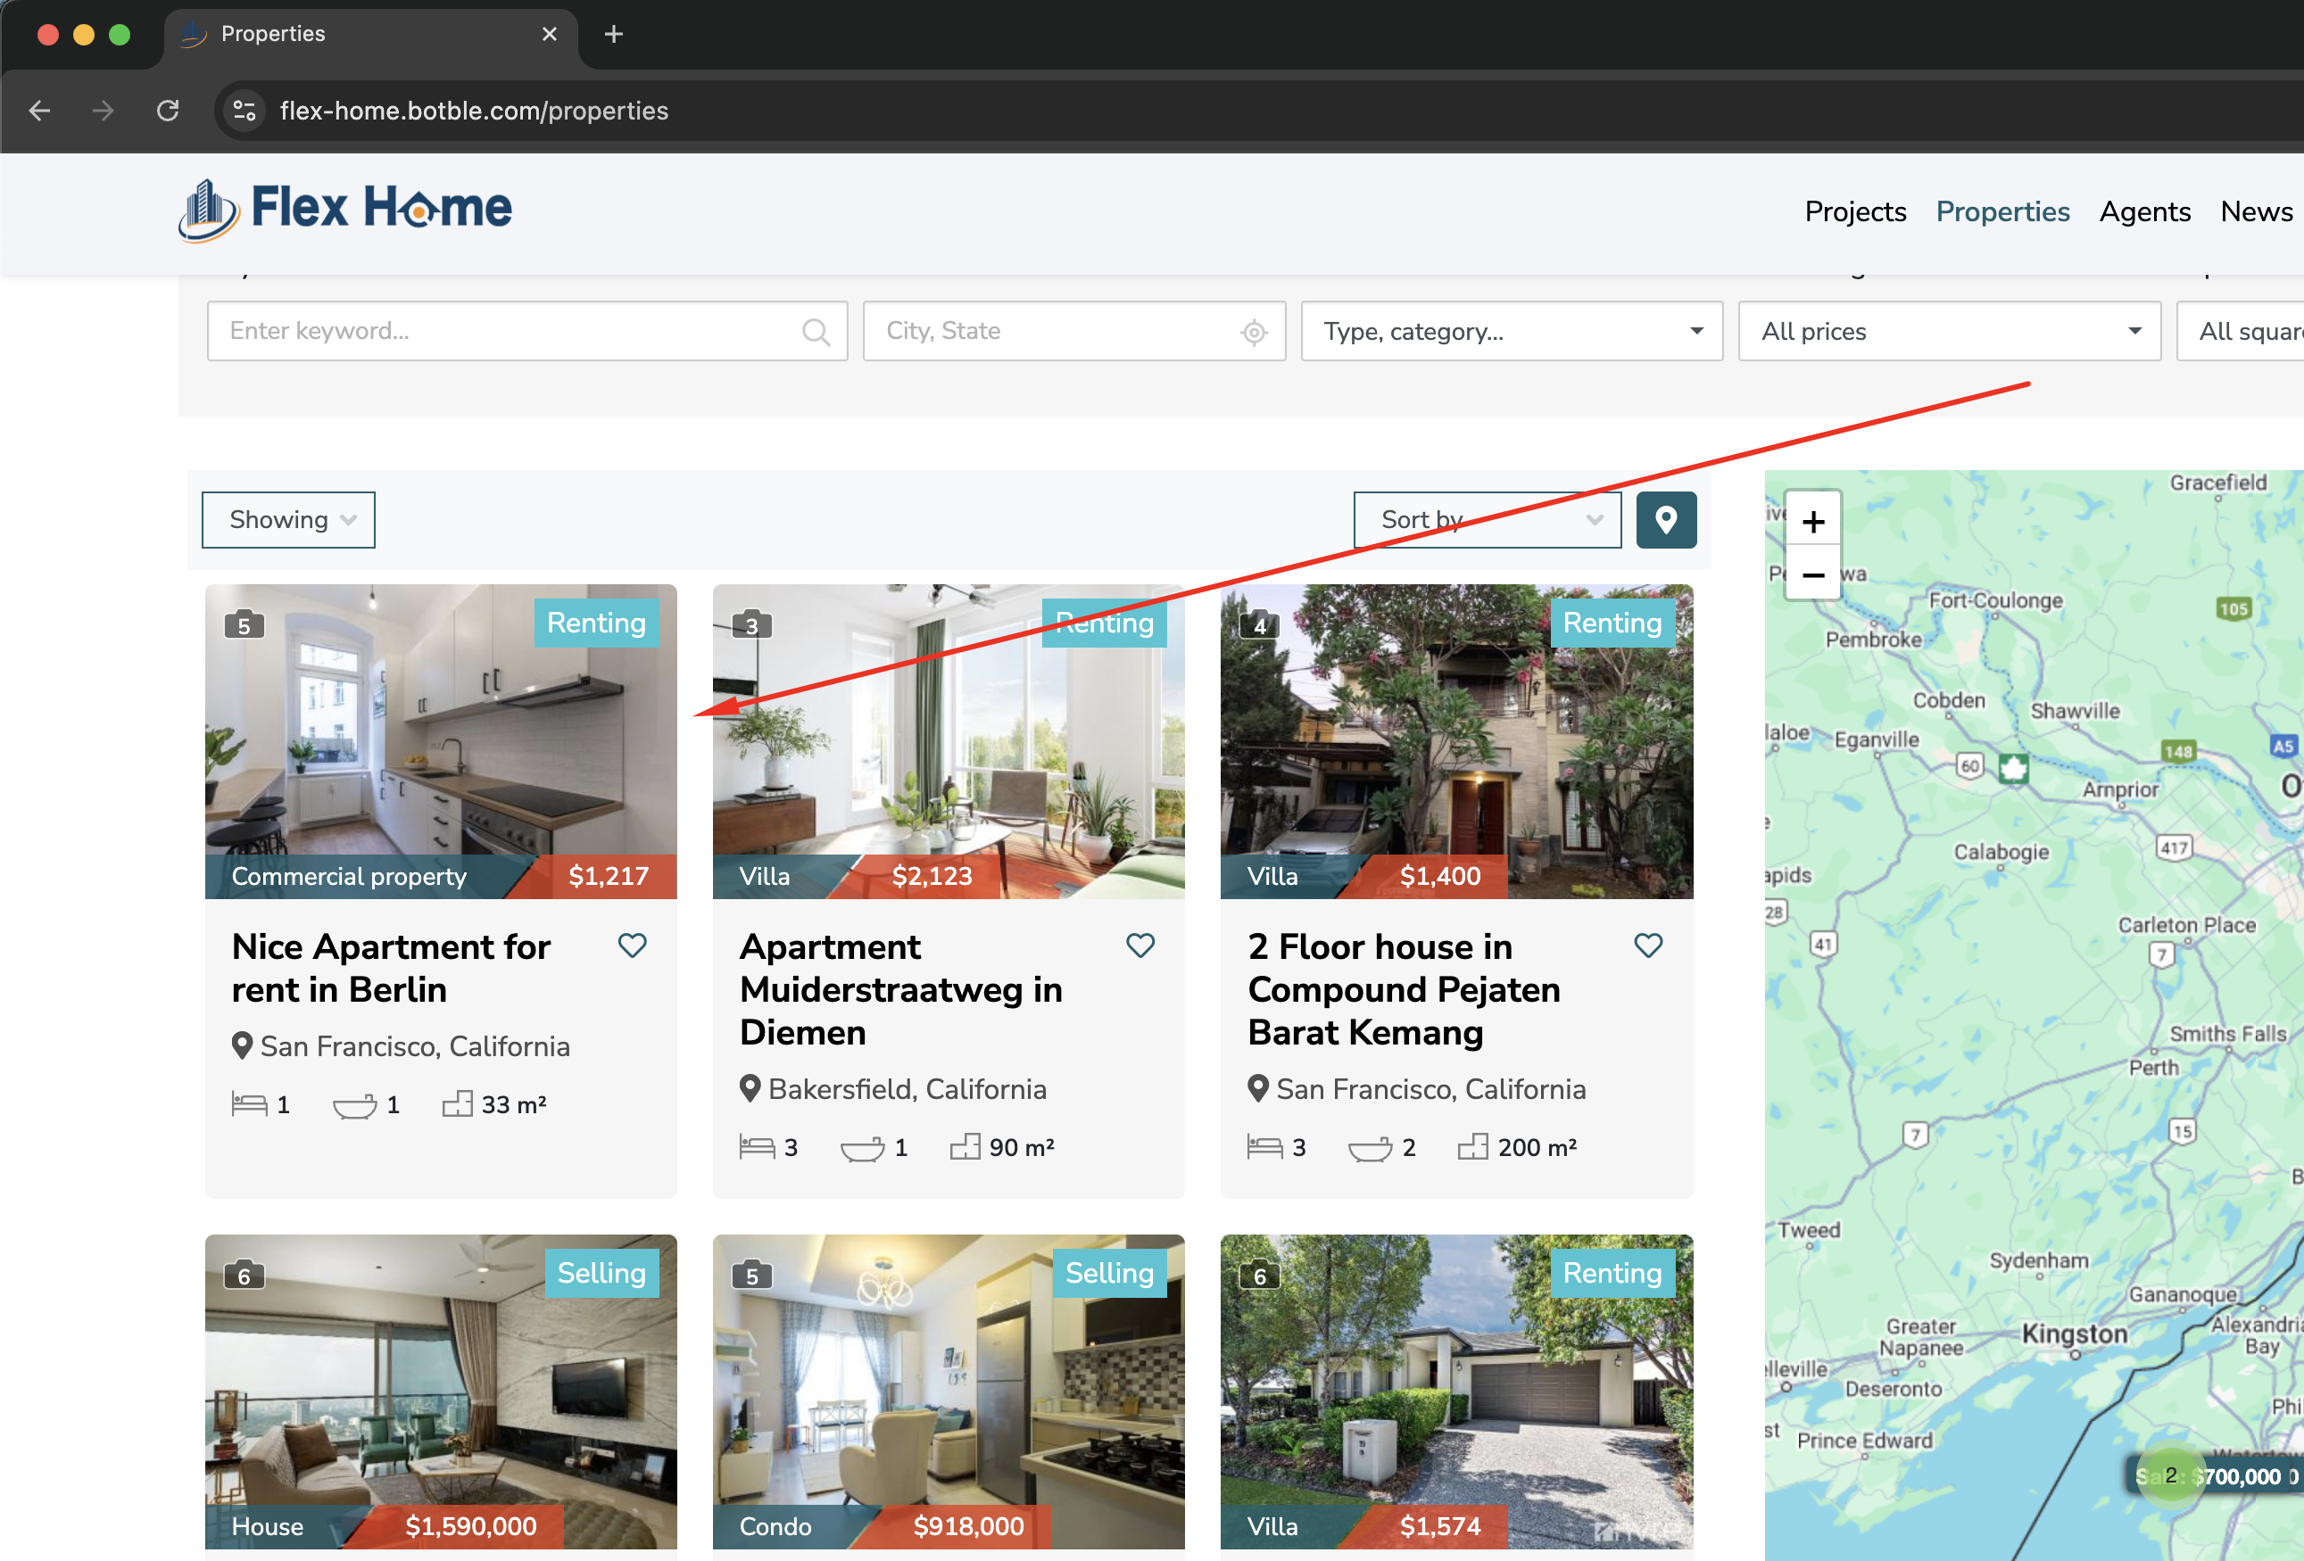This screenshot has width=2304, height=1561.
Task: Open the Type, category dropdown
Action: click(x=1511, y=331)
